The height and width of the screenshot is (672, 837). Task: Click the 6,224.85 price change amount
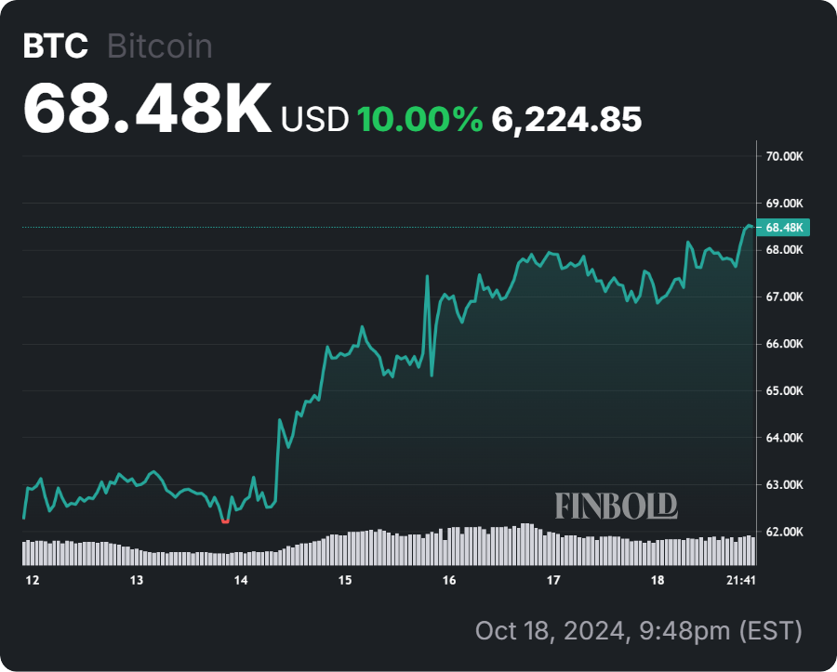pyautogui.click(x=567, y=118)
